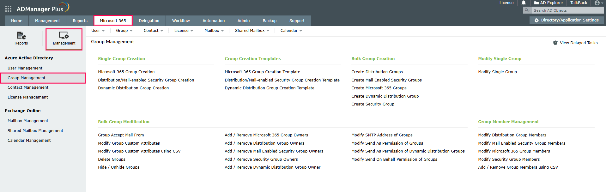This screenshot has height=192, width=606.
Task: Click Hide / Unhide Groups link
Action: (119, 167)
